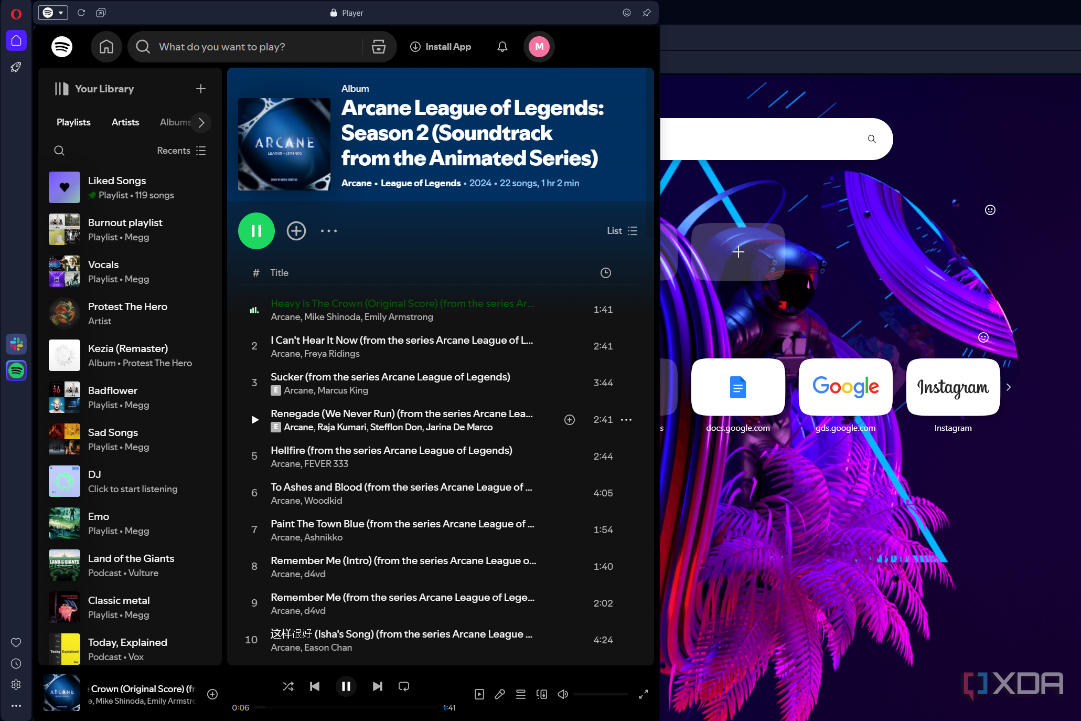The height and width of the screenshot is (721, 1081).
Task: Add current song to Liked Songs
Action: pos(212,694)
